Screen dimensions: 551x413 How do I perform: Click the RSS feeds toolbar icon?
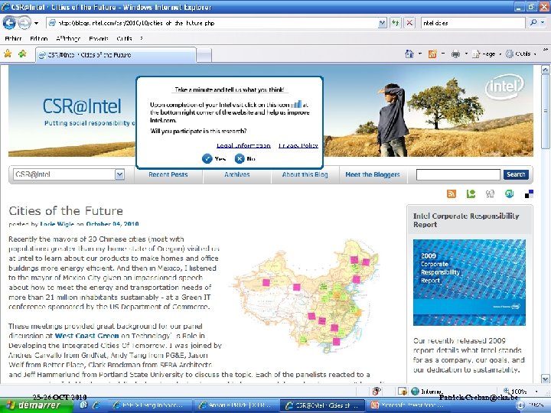(432, 54)
